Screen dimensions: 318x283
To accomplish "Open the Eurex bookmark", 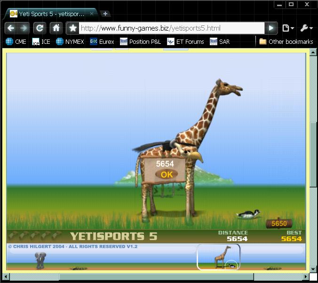I will point(102,41).
